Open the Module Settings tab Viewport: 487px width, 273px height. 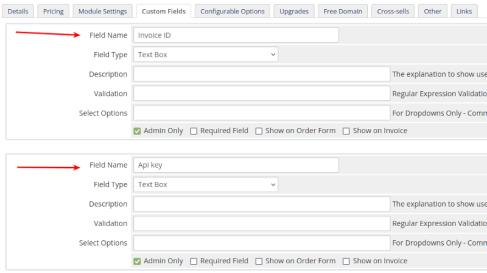[x=102, y=11]
